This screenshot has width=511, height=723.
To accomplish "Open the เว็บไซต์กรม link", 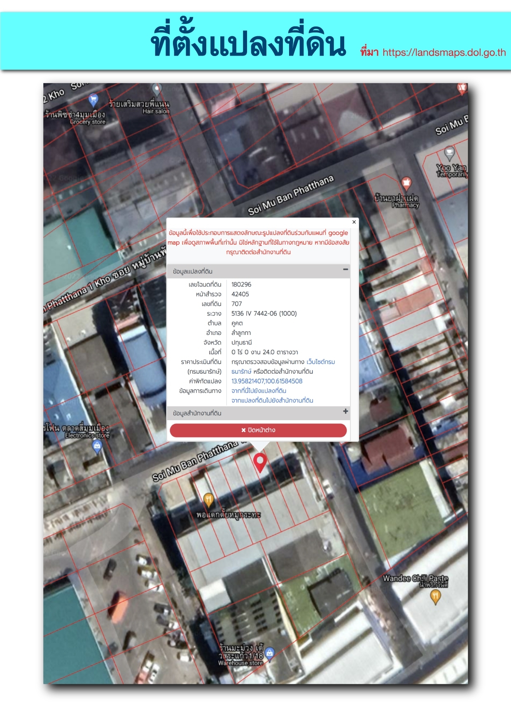I will click(321, 362).
